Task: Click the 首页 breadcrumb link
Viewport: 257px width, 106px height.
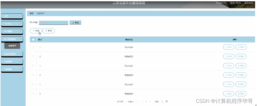Action: 31,14
